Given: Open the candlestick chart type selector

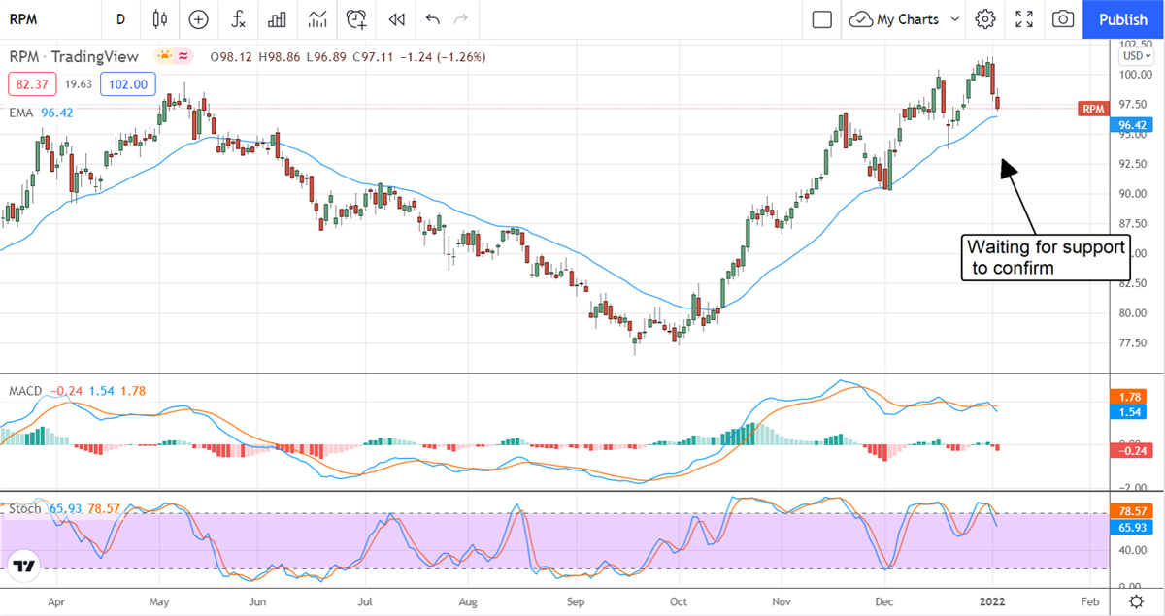Looking at the screenshot, I should click(x=160, y=19).
